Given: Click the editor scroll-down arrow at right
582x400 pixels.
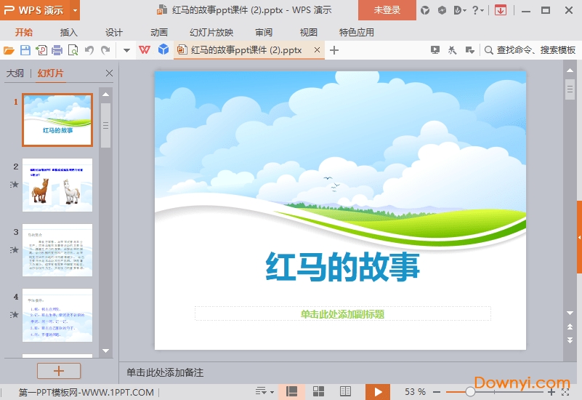Looking at the screenshot, I should click(x=570, y=313).
